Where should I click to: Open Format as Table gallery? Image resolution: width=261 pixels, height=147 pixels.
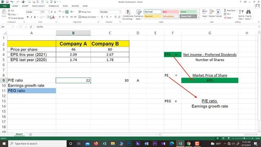pos(139,15)
